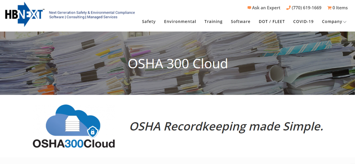
Task: Click the orange phone handset icon
Action: pos(288,8)
